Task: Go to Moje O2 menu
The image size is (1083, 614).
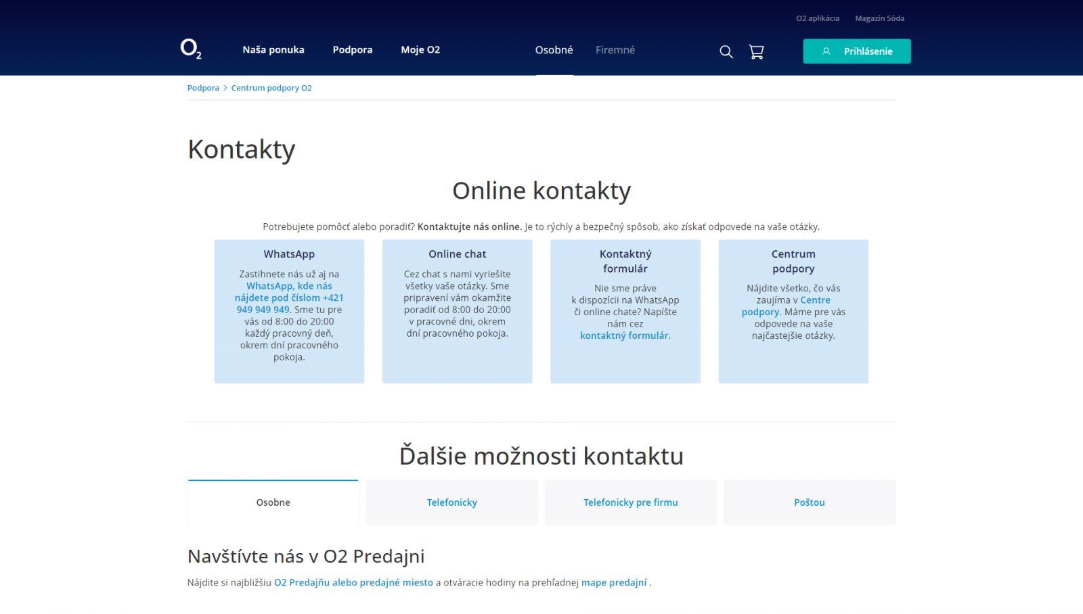Action: (420, 50)
